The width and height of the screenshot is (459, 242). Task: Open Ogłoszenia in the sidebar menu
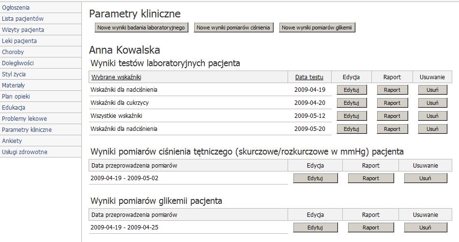[x=16, y=8]
